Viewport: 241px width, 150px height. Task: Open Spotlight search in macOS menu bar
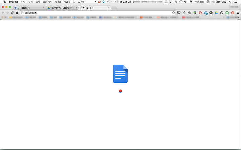230,2
